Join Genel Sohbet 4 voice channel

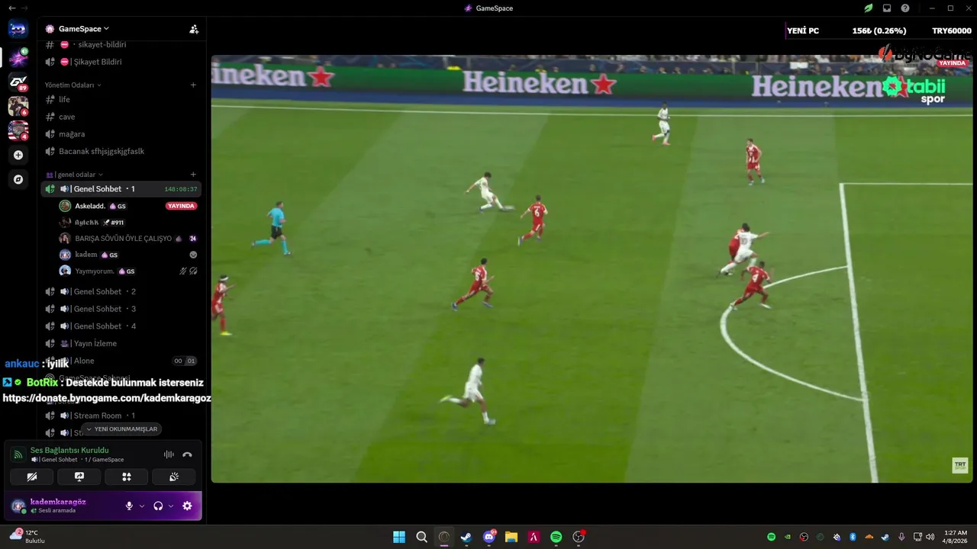(121, 326)
